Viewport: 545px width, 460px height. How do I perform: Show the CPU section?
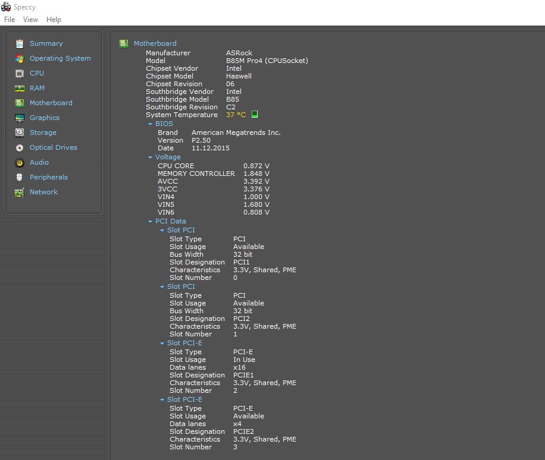click(37, 73)
